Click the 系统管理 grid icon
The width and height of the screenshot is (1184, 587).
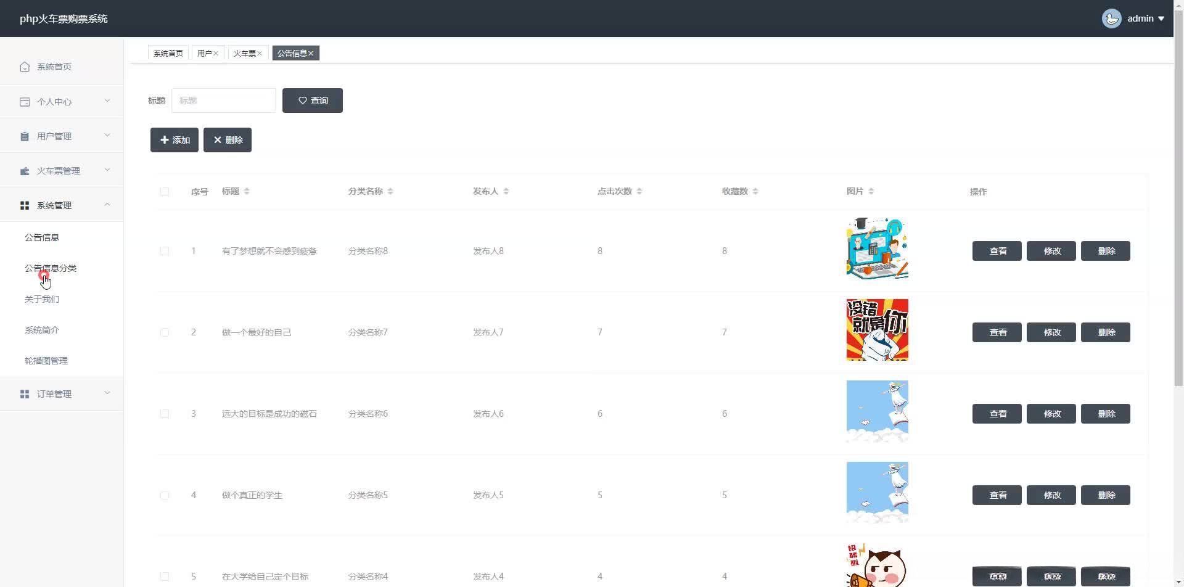25,205
